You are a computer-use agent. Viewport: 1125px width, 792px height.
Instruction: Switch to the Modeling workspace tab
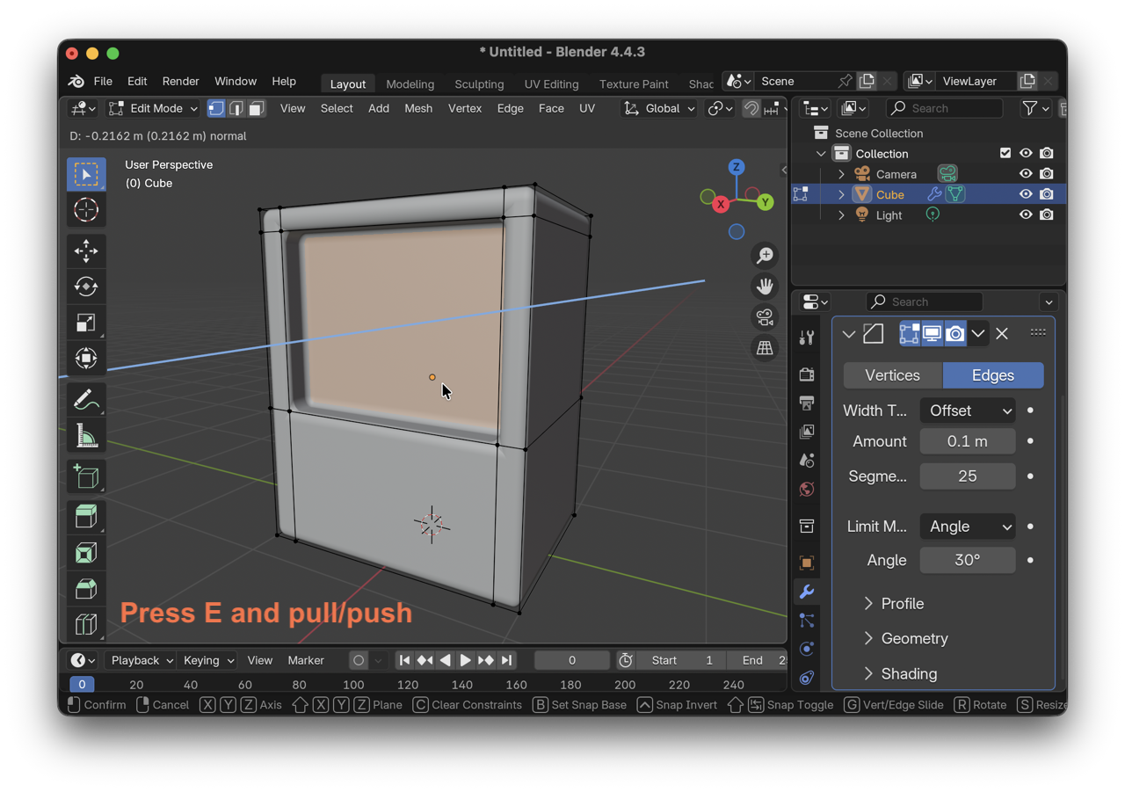(x=410, y=84)
